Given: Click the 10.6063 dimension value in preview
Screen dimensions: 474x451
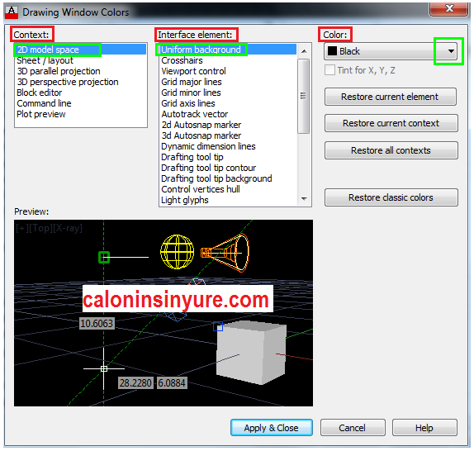Looking at the screenshot, I should (x=97, y=324).
